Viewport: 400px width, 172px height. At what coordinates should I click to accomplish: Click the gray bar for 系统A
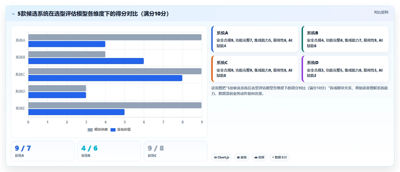pyautogui.click(x=115, y=37)
